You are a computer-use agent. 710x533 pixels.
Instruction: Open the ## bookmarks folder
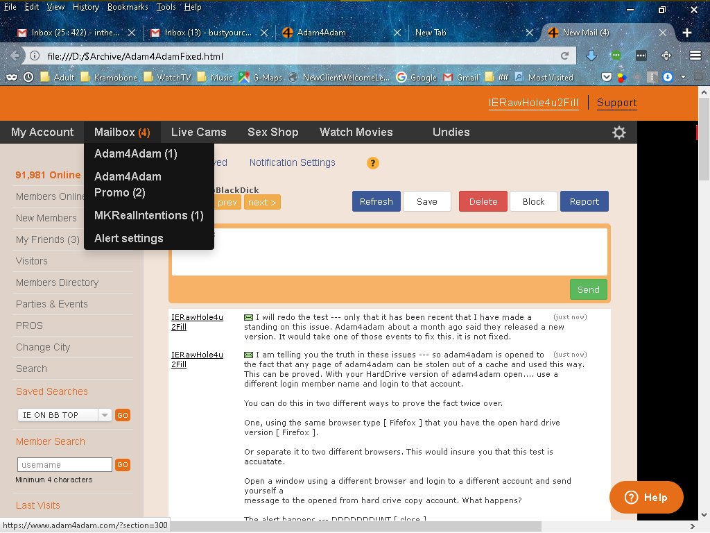[496, 78]
